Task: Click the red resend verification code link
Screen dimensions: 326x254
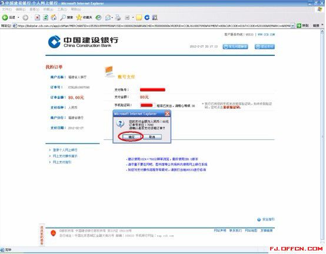Action: click(x=232, y=108)
